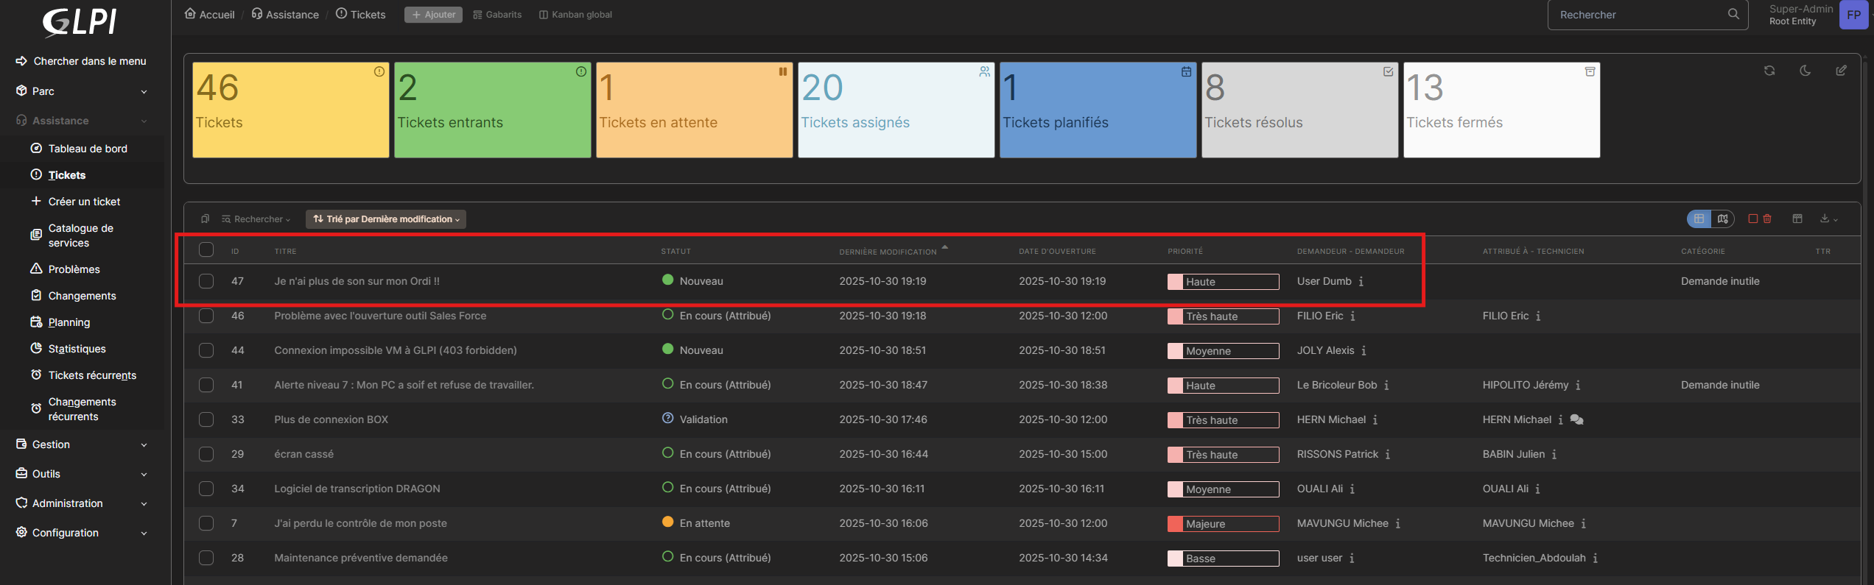1874x585 pixels.
Task: Click the red trash bin icon
Action: [1767, 219]
